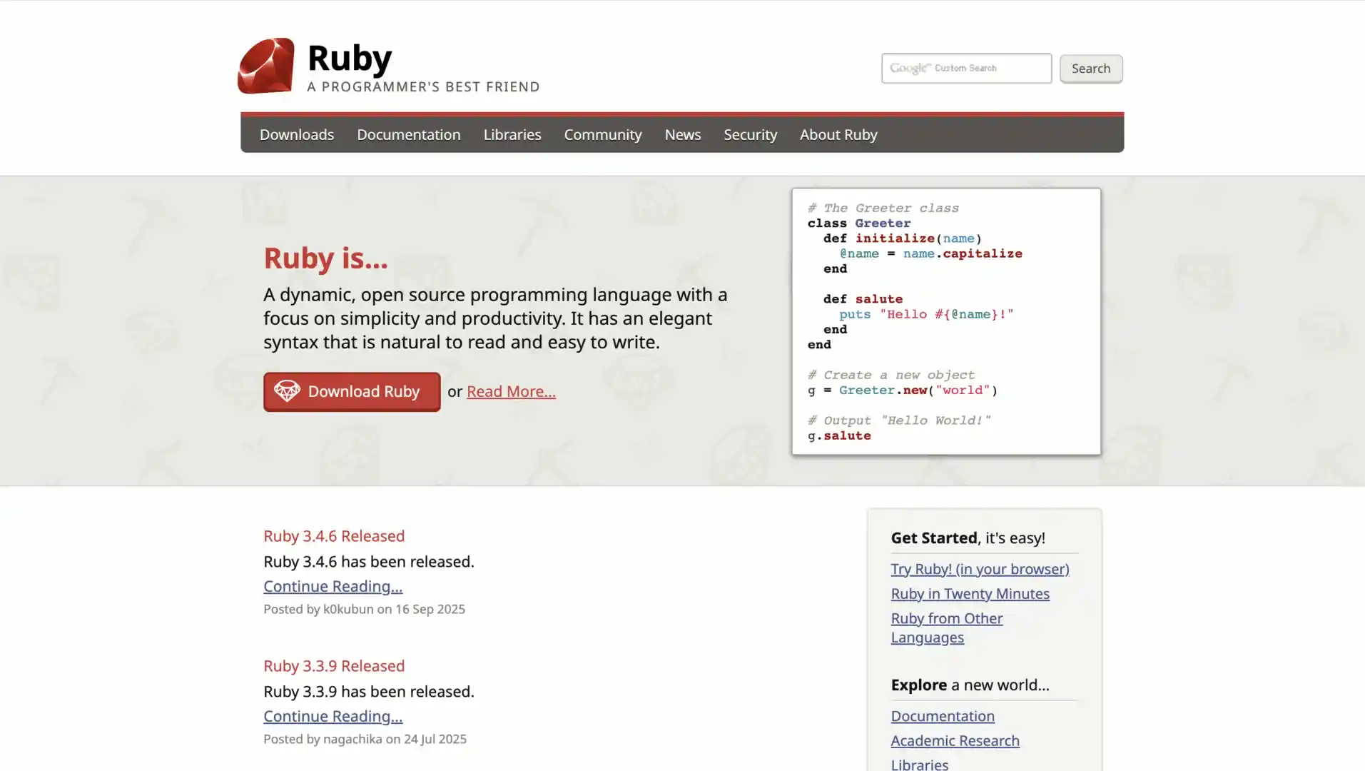Open the Downloads menu item
The image size is (1365, 771).
tap(296, 134)
